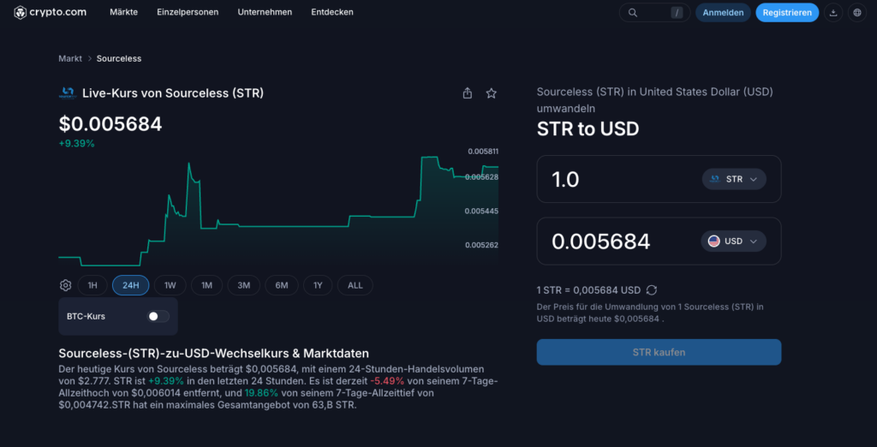
Task: Click the search field in header
Action: pyautogui.click(x=655, y=12)
